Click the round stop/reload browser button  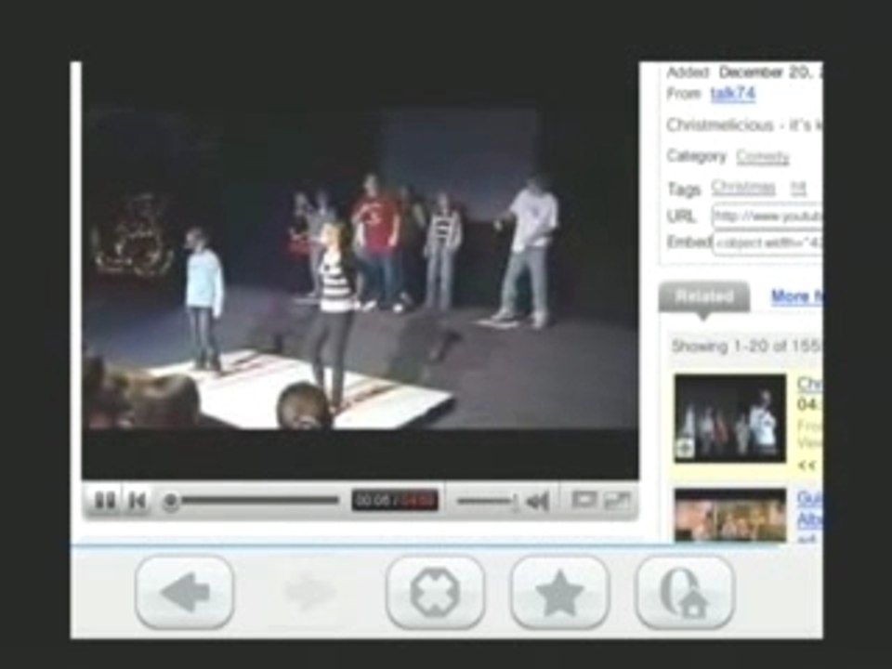(x=435, y=593)
